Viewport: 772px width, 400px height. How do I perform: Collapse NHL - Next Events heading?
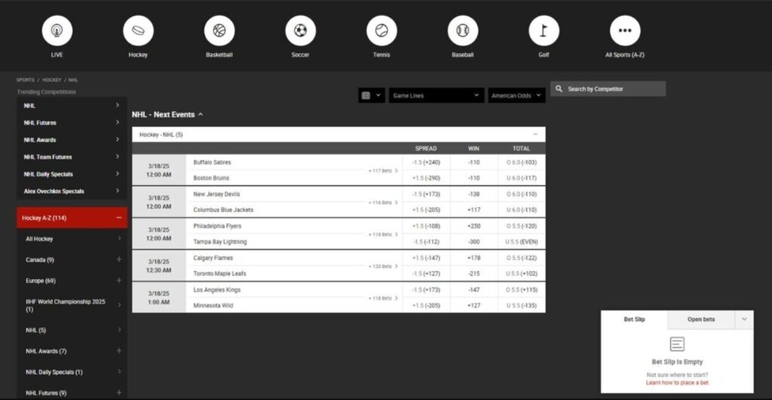coord(167,115)
